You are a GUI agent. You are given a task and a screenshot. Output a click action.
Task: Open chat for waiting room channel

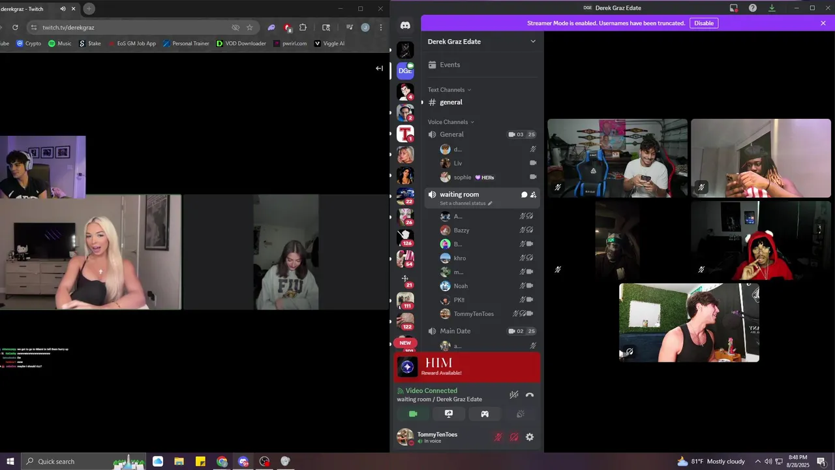pos(524,195)
